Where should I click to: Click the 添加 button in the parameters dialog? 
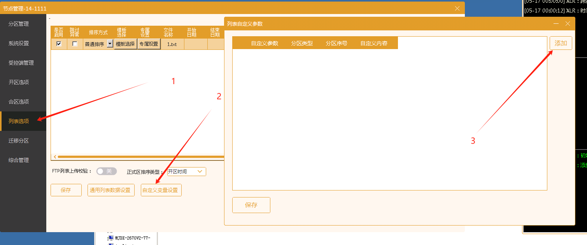pos(561,43)
